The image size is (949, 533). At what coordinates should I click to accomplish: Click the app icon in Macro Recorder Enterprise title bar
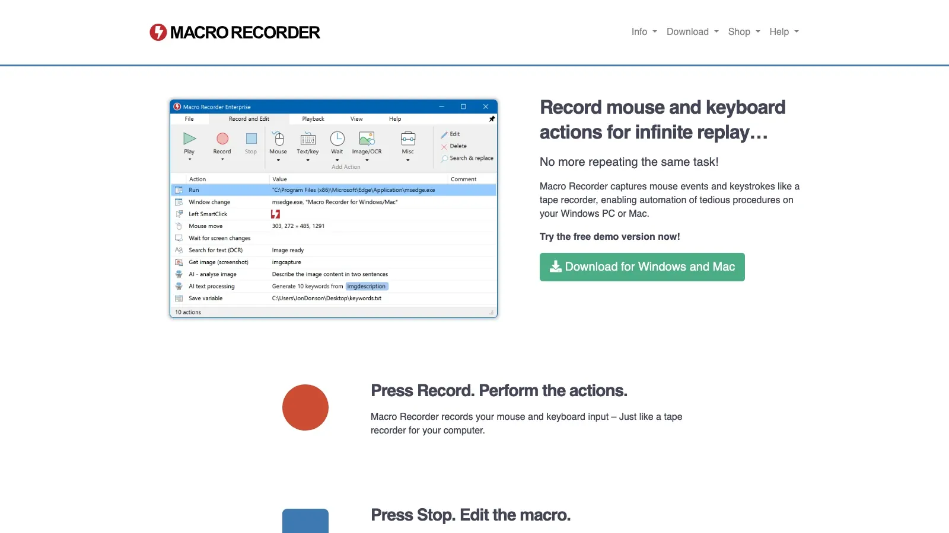pyautogui.click(x=177, y=107)
